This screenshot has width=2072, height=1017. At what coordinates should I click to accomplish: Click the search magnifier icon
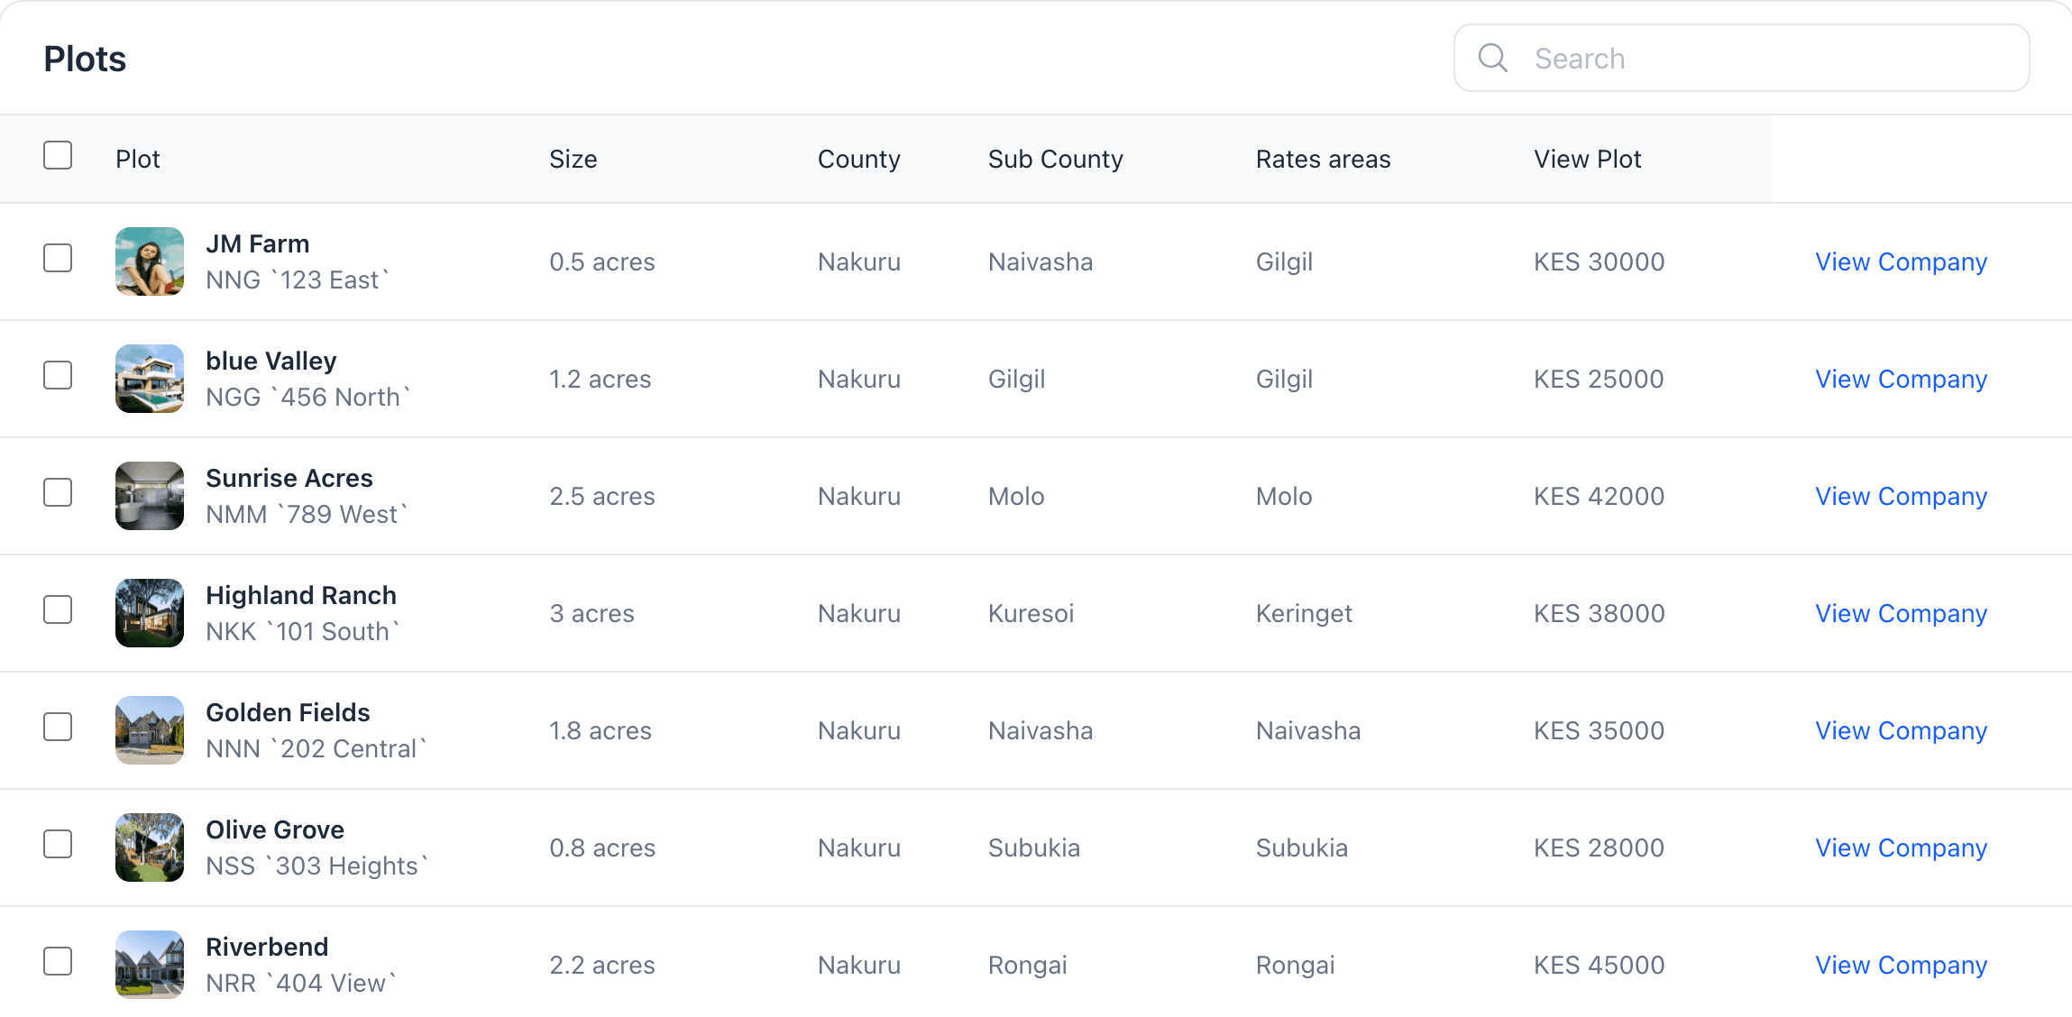[1493, 58]
